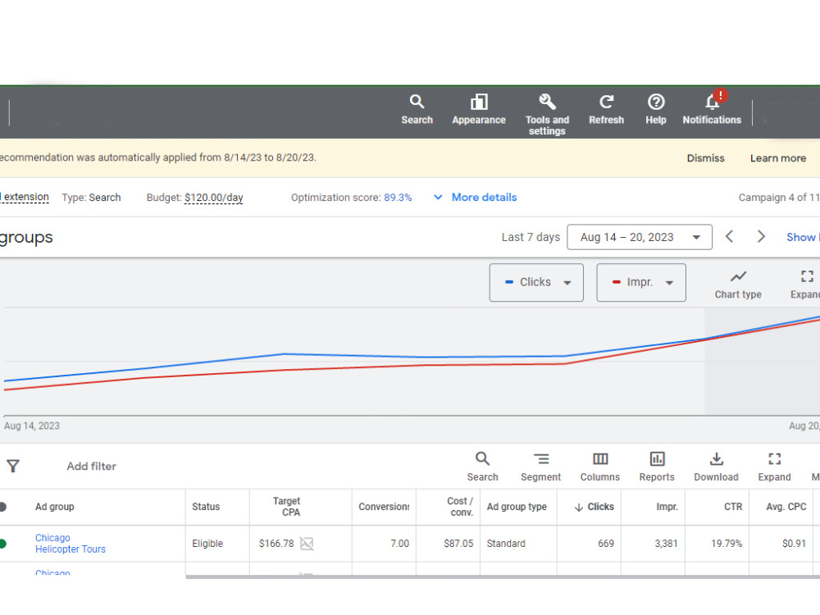Sort by Ad group column header
Screen dimensions: 820x615
54,507
